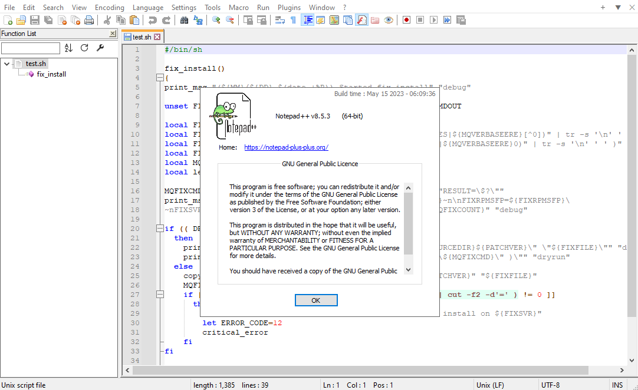This screenshot has height=390, width=638.
Task: Toggle show all characters pilcrow icon
Action: 294,21
